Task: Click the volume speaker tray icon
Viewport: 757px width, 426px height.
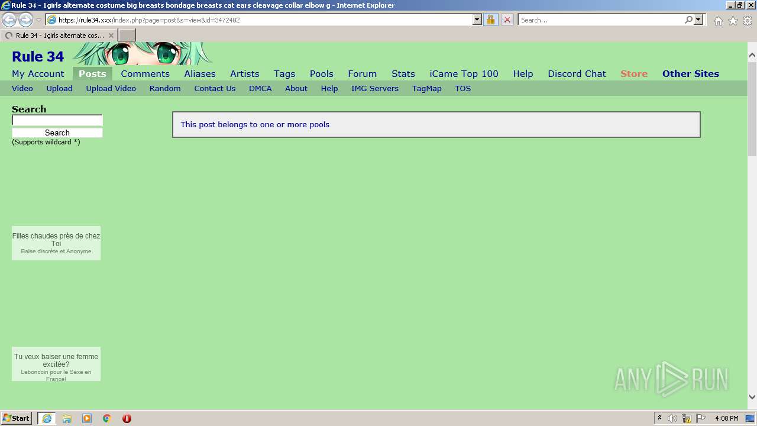Action: (x=672, y=418)
